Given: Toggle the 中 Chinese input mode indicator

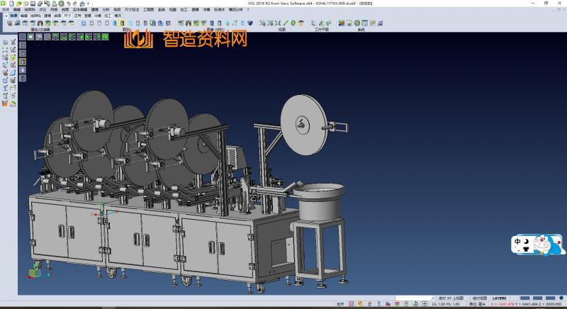Looking at the screenshot, I should (518, 240).
